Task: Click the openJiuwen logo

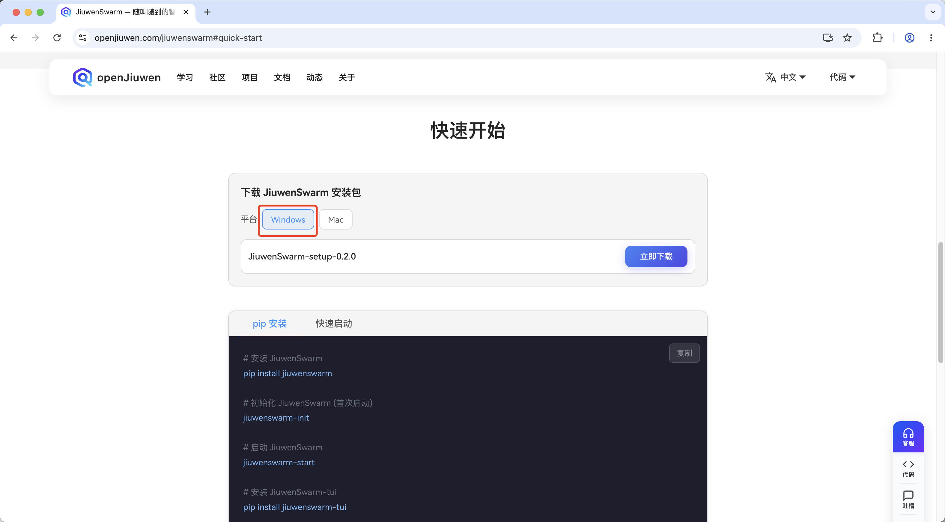Action: point(117,77)
